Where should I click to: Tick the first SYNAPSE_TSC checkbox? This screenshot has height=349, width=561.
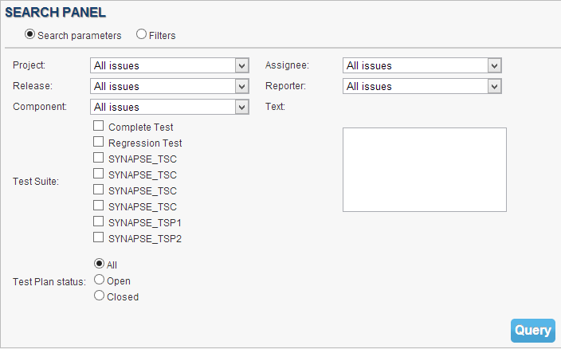[99, 158]
